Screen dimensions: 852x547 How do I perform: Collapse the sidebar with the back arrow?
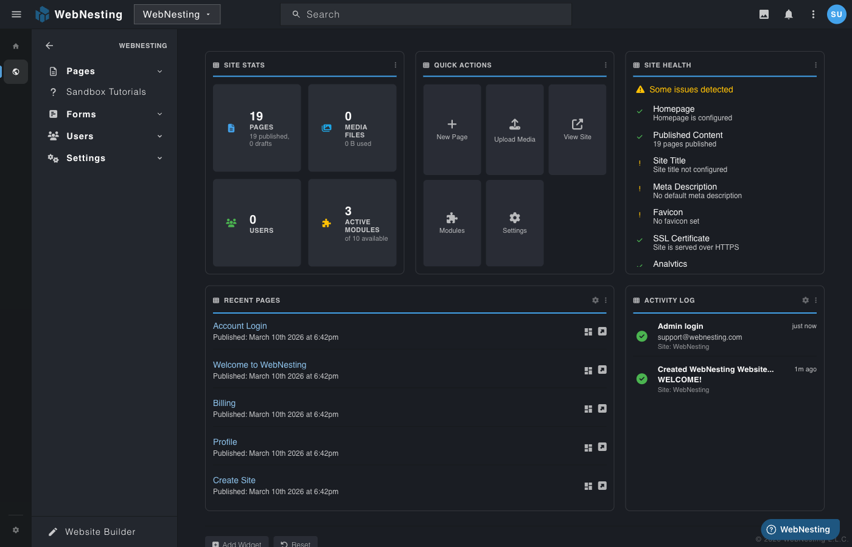pos(49,46)
